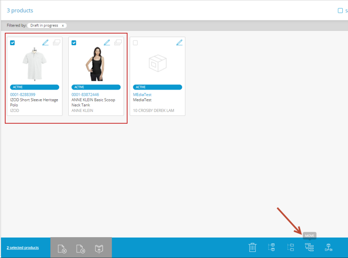Click the document with X icon
This screenshot has height=258, width=348.
tap(62, 249)
